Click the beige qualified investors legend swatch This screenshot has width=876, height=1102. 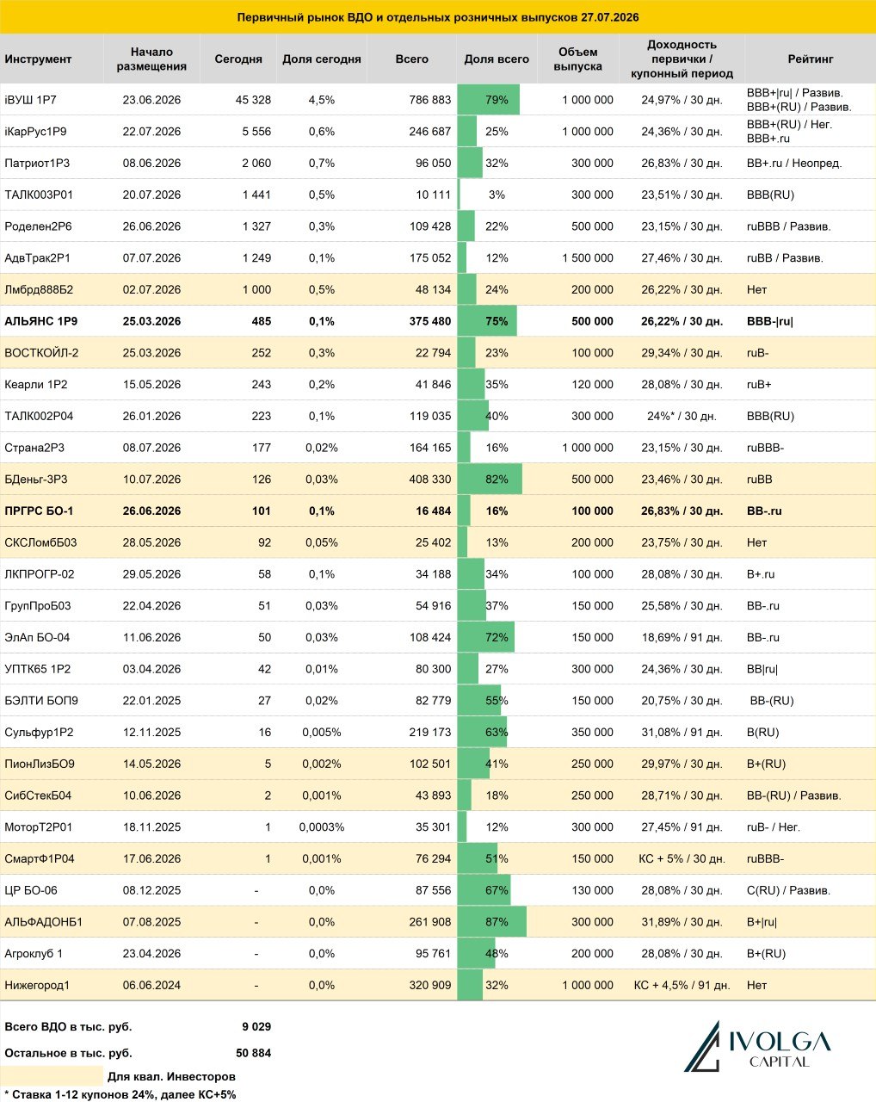coord(52,1076)
